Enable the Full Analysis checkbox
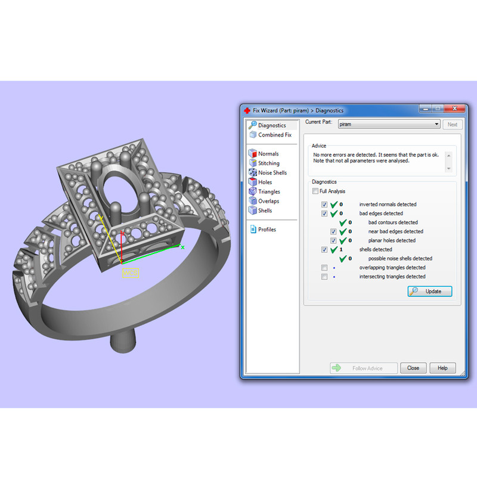The width and height of the screenshot is (477, 477). (x=315, y=191)
